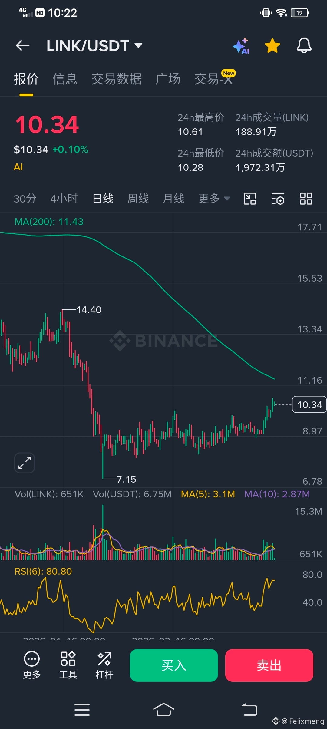The height and width of the screenshot is (729, 327).
Task: Tap the 24h成交量(LINK) value 188.91万
Action: 256,132
